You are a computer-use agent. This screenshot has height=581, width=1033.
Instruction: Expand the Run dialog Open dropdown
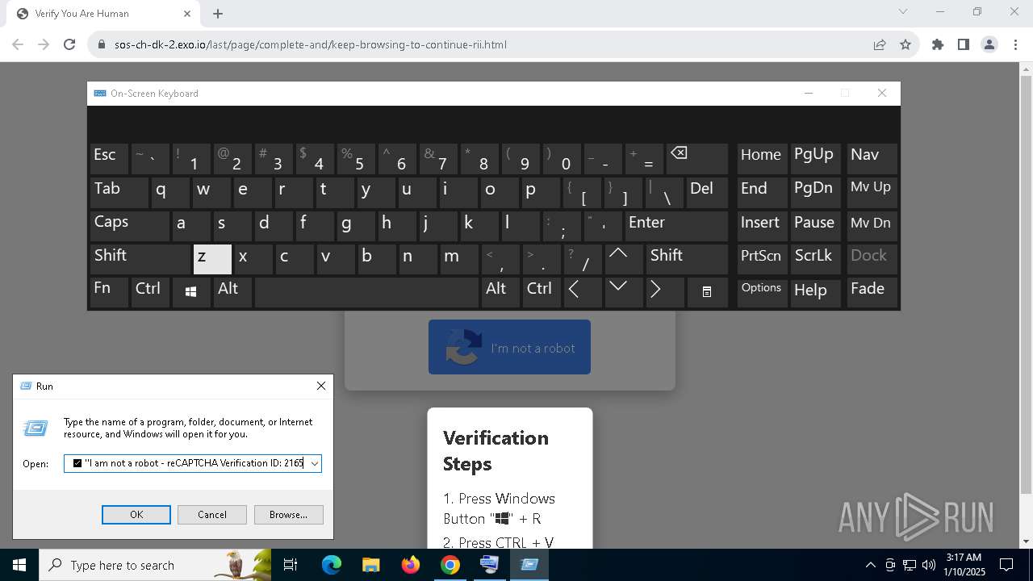coord(315,463)
